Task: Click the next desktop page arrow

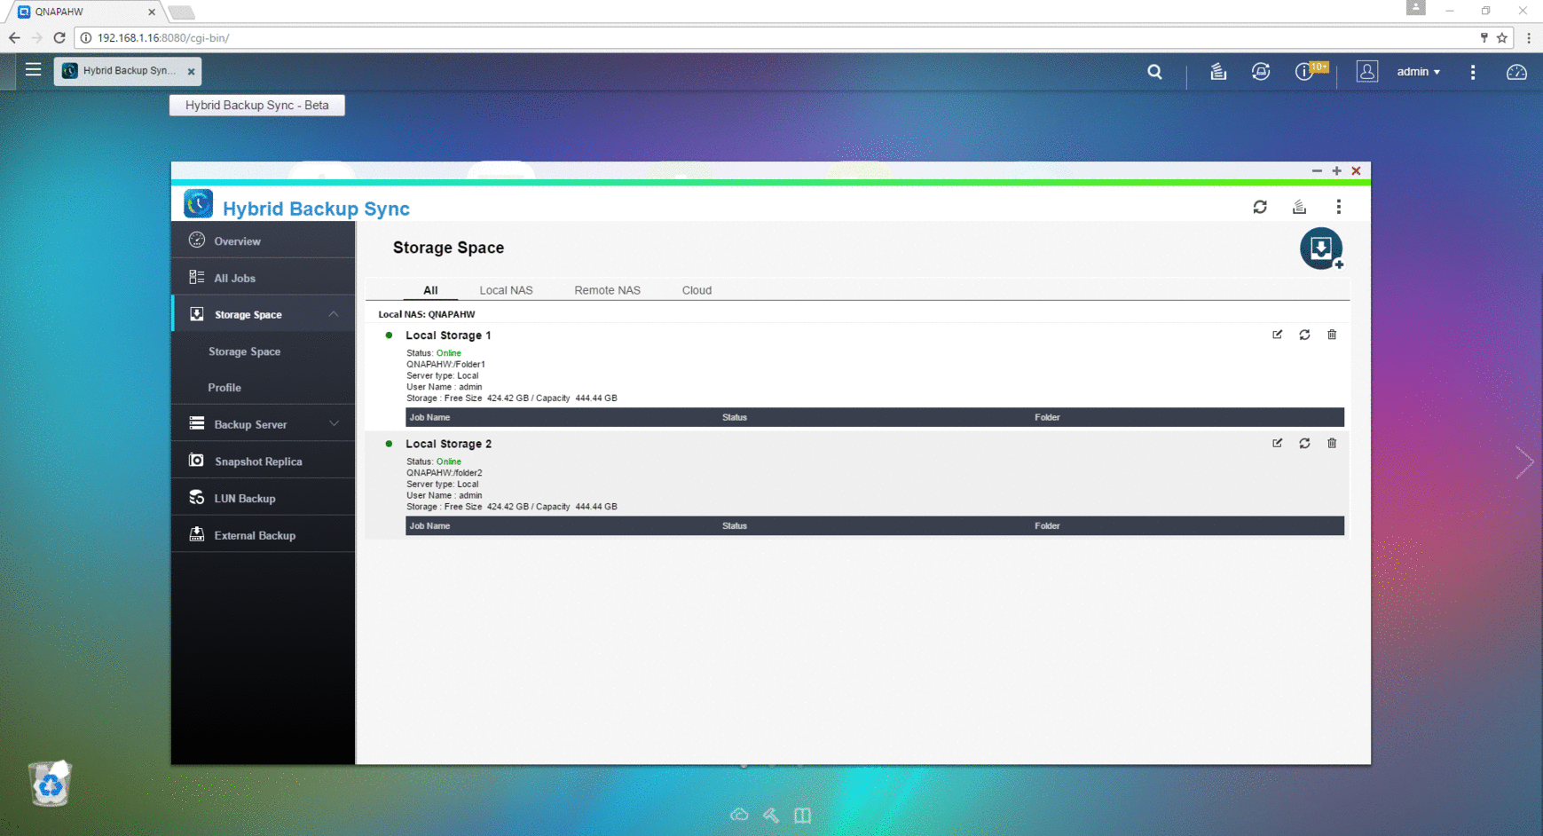Action: [x=1524, y=461]
